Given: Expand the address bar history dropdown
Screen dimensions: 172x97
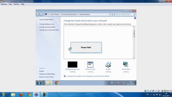Looking at the screenshot, I should pos(109,14).
